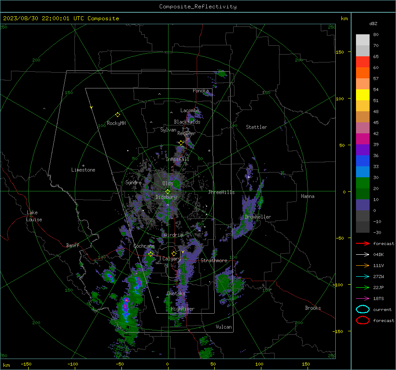Select the yellow diamond marker near Cochrane

tap(151, 254)
